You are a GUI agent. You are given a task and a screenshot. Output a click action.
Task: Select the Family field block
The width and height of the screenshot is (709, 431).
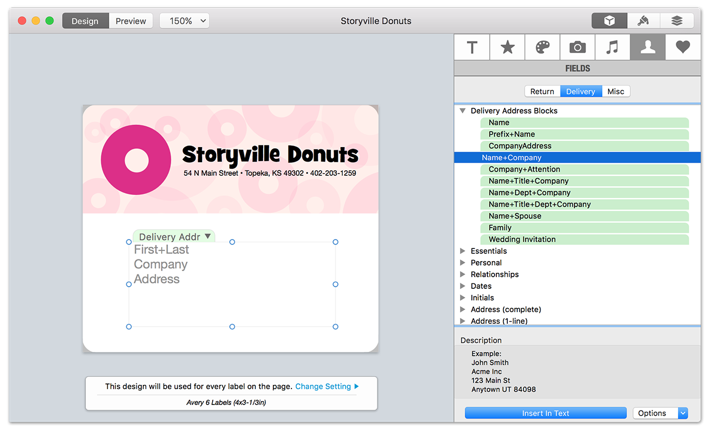tap(584, 227)
